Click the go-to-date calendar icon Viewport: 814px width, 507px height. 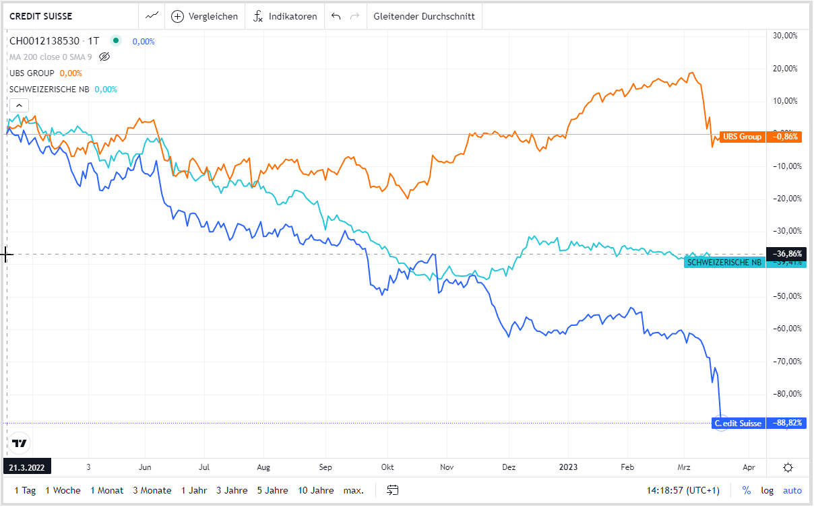click(x=394, y=490)
